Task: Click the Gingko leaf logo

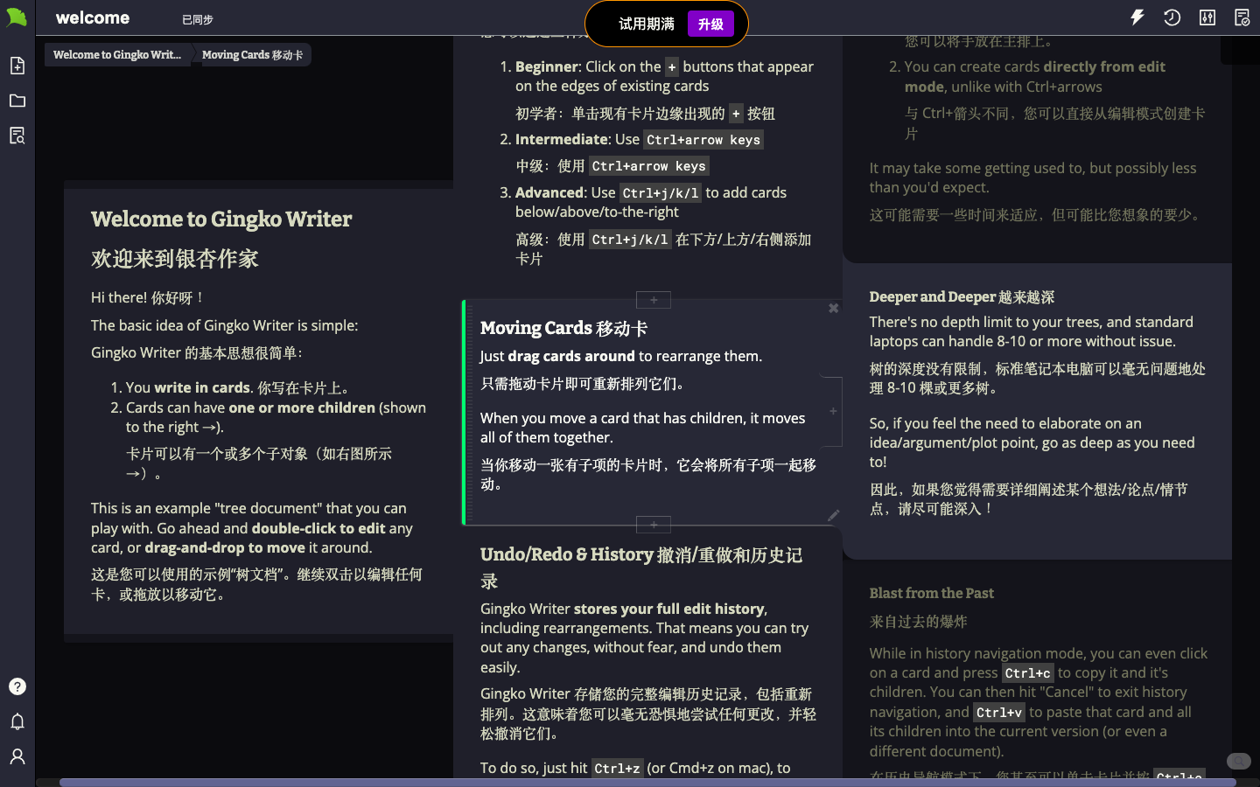Action: coord(17,17)
